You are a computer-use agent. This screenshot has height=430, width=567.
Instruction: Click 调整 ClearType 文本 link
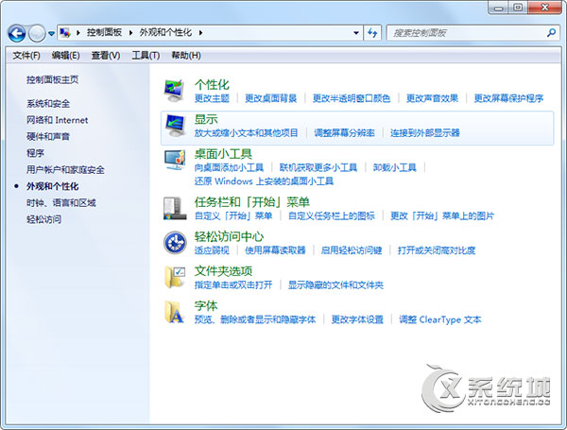(440, 319)
